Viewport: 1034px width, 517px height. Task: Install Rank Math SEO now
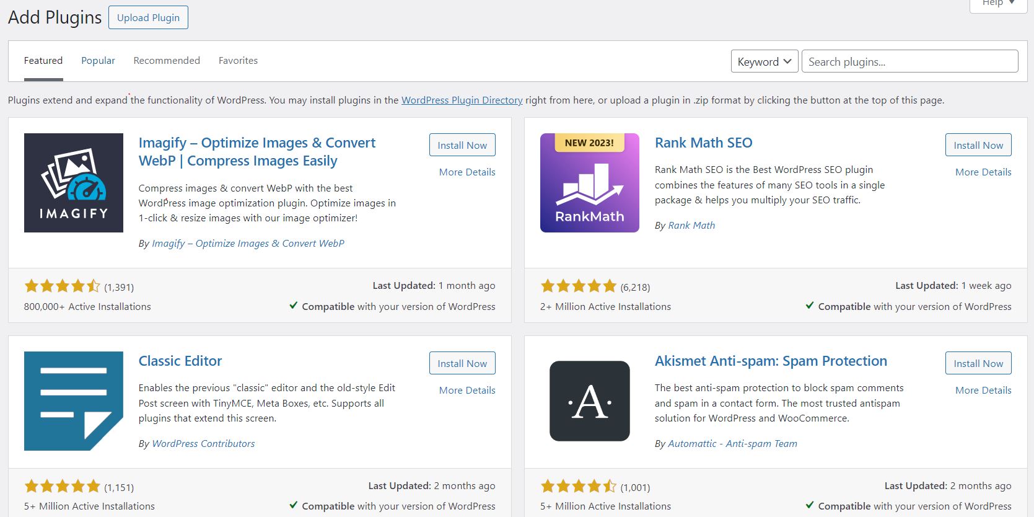tap(978, 145)
